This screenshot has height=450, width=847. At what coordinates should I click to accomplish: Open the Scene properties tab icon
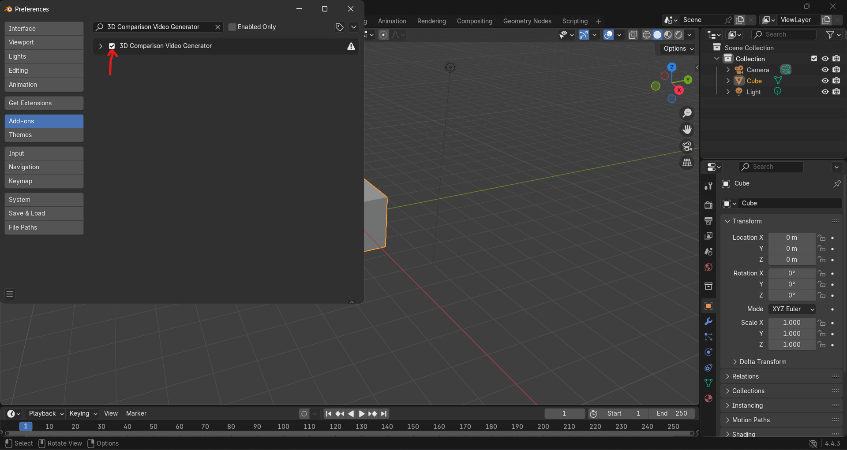point(708,252)
